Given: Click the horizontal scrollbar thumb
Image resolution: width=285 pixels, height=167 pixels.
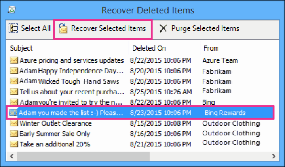Looking at the screenshot, I should [x=119, y=156].
